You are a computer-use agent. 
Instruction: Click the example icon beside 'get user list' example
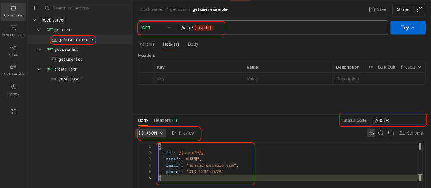tap(54, 60)
